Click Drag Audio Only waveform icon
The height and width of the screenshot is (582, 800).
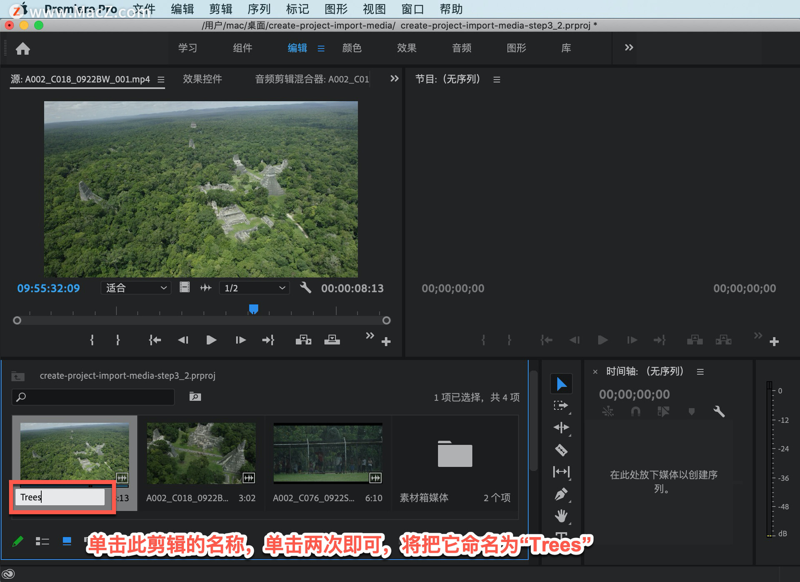206,288
